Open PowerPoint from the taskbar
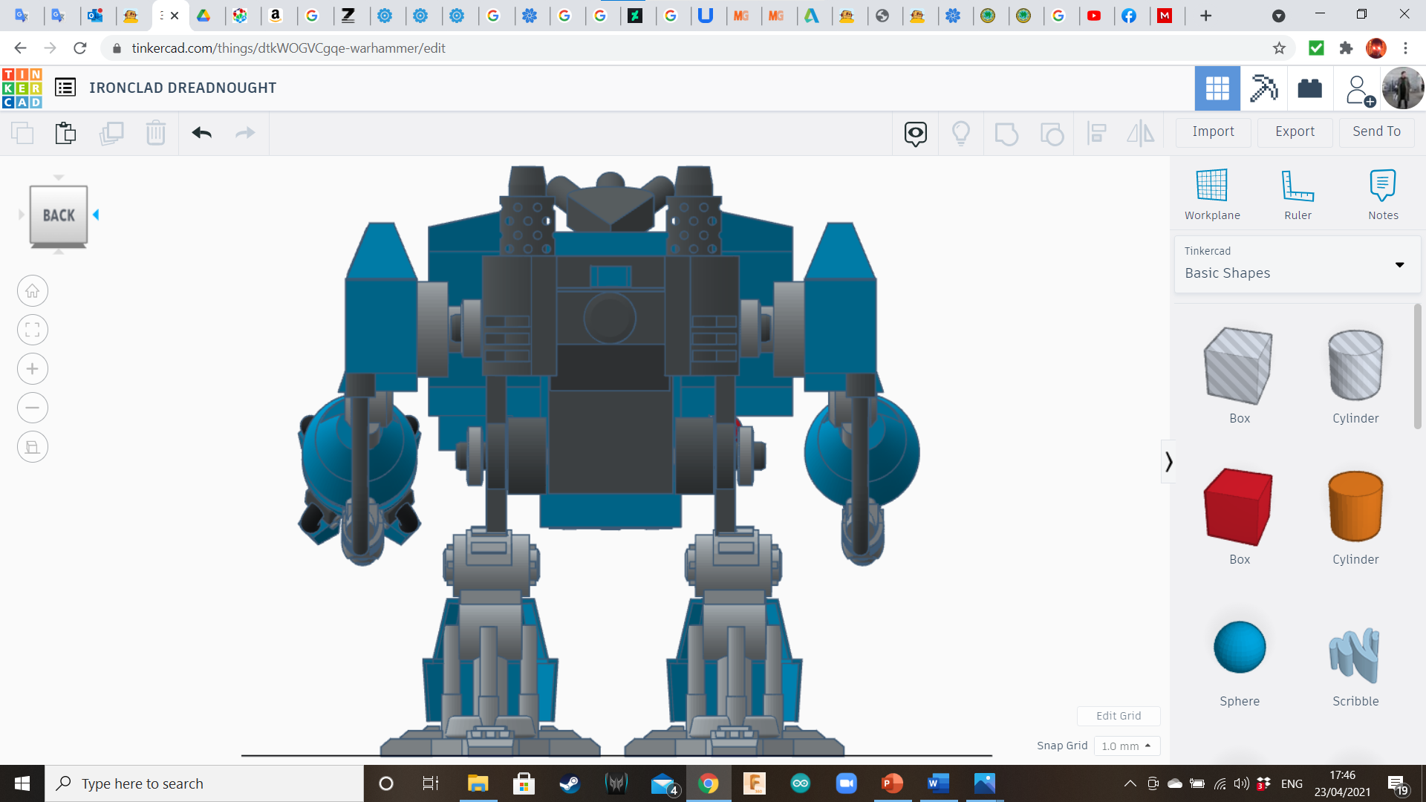This screenshot has height=802, width=1426. 892,783
